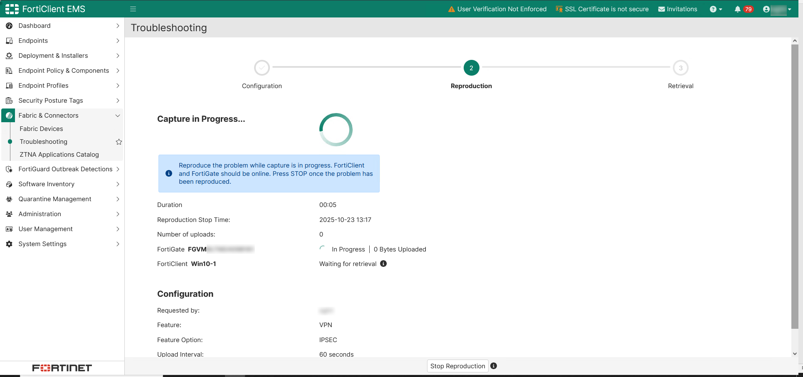The width and height of the screenshot is (803, 377).
Task: Click SSL Certificate is not secure link
Action: 607,9
